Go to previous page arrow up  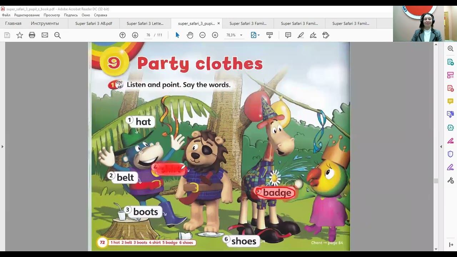click(x=122, y=35)
